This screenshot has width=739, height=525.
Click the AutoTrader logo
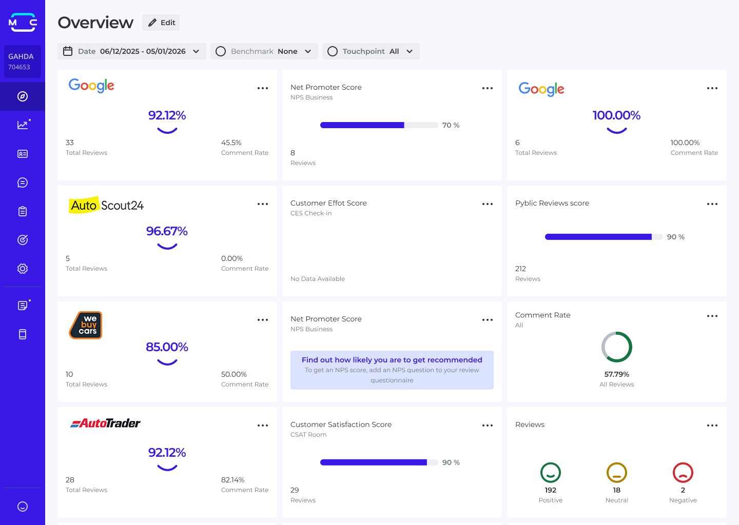coord(105,423)
